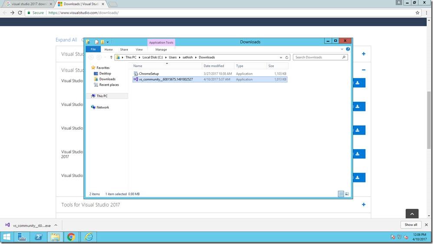Click the Properties icon in Explorer title bar
Image resolution: width=433 pixels, height=244 pixels.
pos(97,42)
